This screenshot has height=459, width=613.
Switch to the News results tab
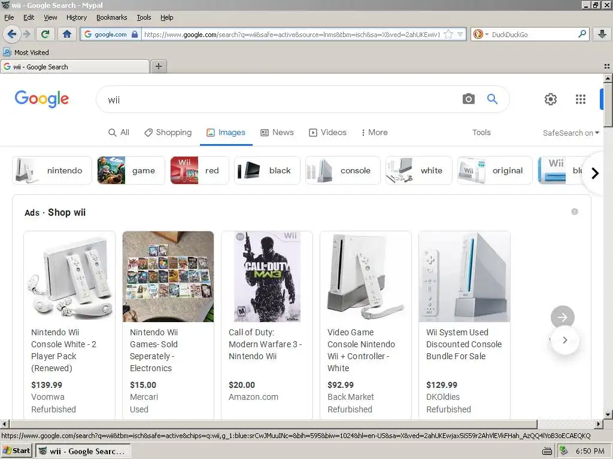point(277,132)
